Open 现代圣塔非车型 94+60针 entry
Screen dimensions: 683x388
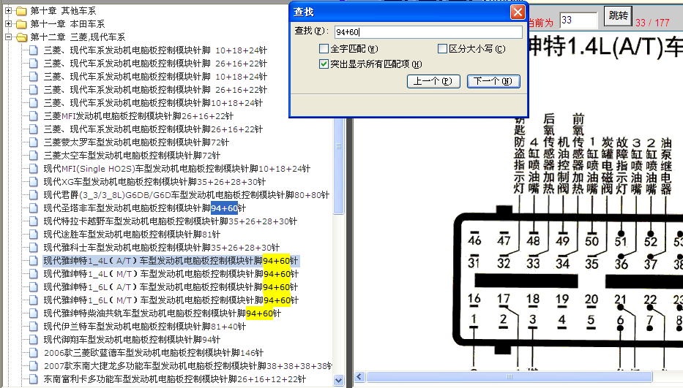[x=145, y=208]
